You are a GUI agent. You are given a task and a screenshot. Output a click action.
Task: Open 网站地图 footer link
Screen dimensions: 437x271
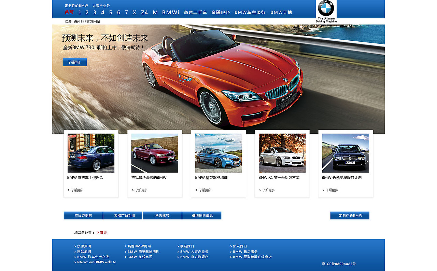click(84, 252)
